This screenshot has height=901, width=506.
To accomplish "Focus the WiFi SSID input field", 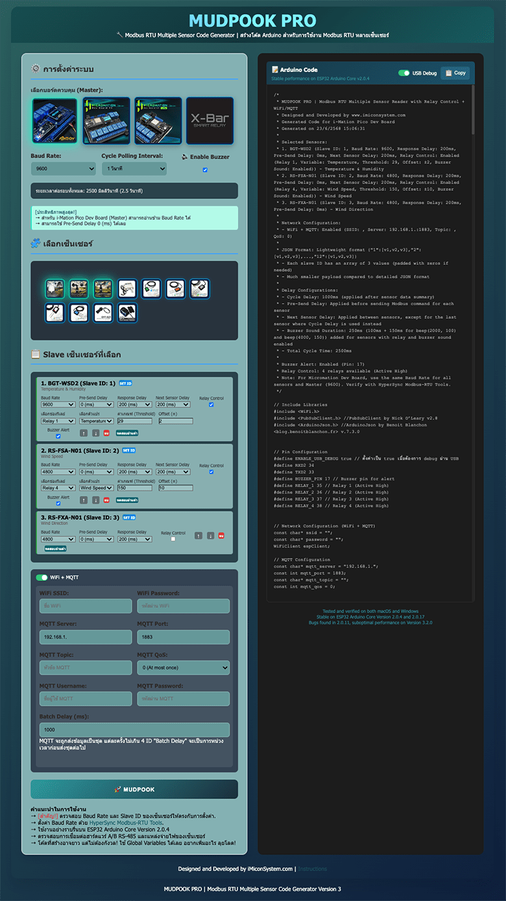I will tap(86, 606).
